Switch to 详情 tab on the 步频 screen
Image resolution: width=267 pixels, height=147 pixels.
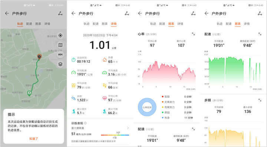(x=247, y=24)
